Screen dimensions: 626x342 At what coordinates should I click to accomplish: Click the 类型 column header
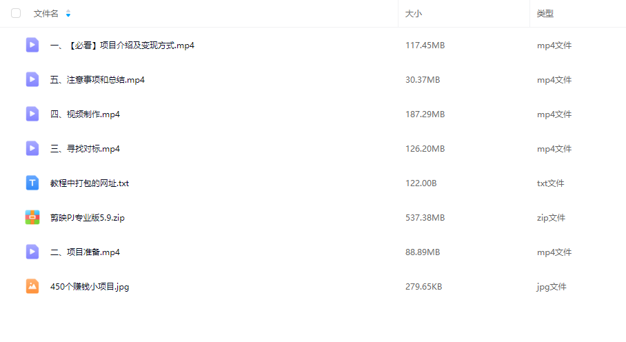tap(545, 13)
